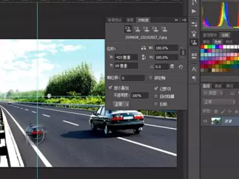
Task: Enable the 反相 invert checkbox
Action: (x=156, y=104)
